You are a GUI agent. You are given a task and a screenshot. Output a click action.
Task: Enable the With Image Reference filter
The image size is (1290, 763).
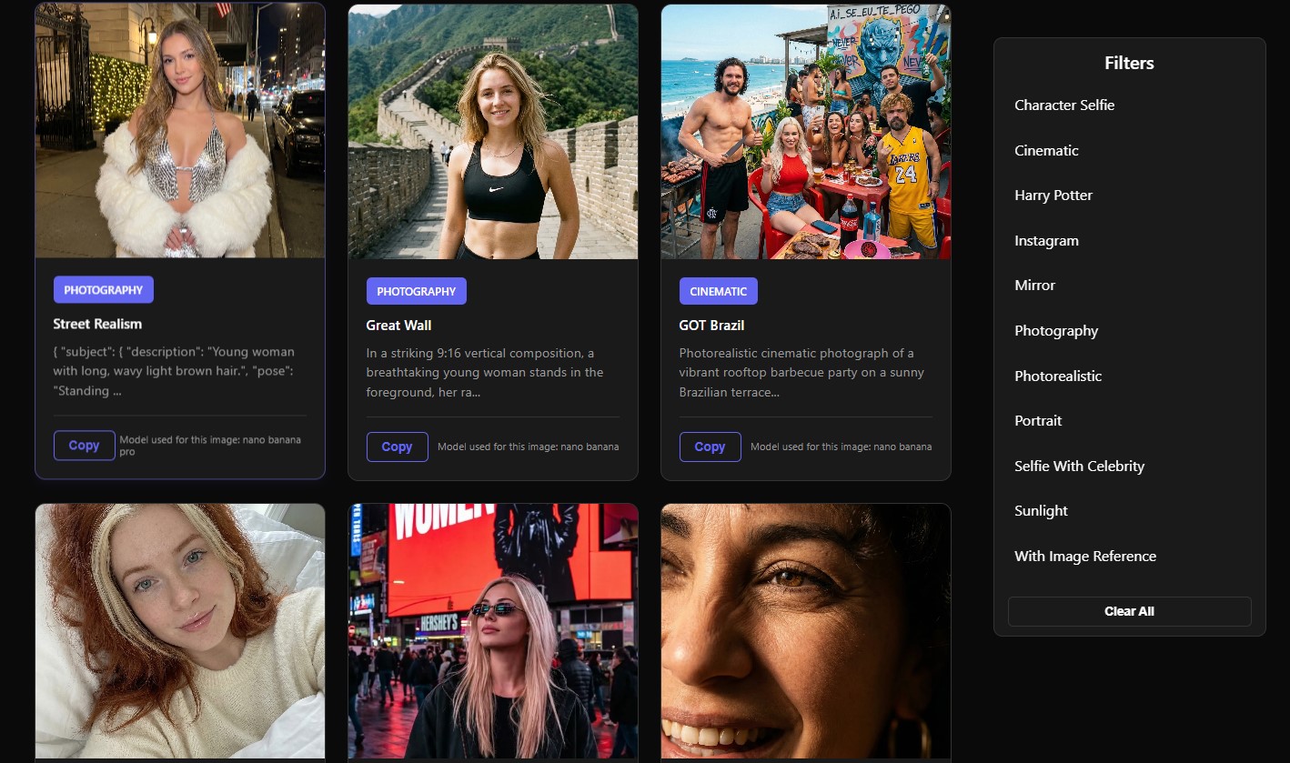pos(1085,557)
